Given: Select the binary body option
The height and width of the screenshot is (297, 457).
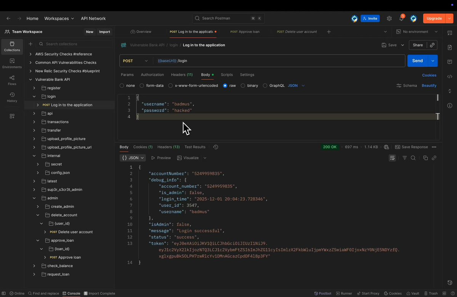Looking at the screenshot, I should (x=243, y=86).
